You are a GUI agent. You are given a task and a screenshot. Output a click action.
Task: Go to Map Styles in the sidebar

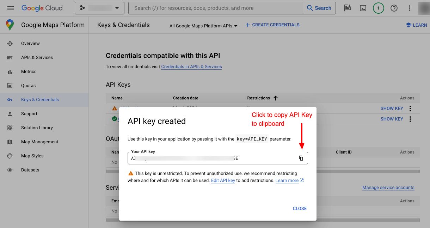[32, 156]
